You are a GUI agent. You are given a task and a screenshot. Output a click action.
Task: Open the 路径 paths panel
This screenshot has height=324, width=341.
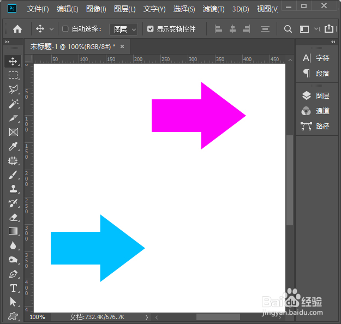pyautogui.click(x=315, y=126)
